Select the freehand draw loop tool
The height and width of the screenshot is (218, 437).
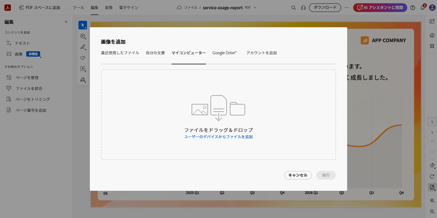(x=83, y=58)
